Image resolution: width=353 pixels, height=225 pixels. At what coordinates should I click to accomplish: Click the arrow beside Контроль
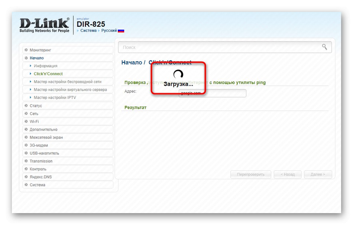pyautogui.click(x=26, y=169)
